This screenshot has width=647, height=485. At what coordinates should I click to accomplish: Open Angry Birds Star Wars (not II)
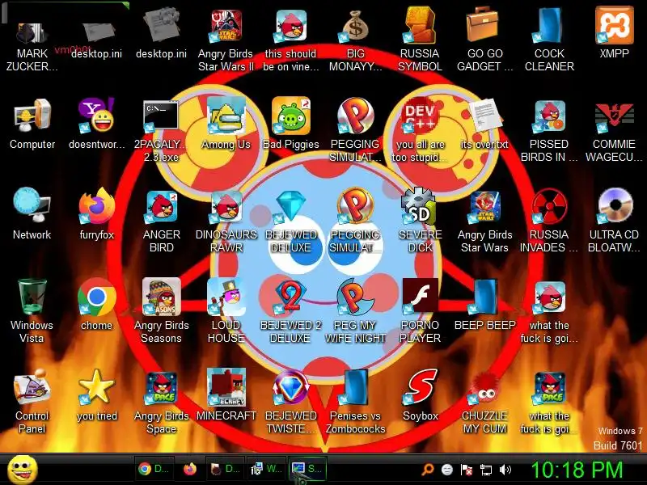click(484, 206)
